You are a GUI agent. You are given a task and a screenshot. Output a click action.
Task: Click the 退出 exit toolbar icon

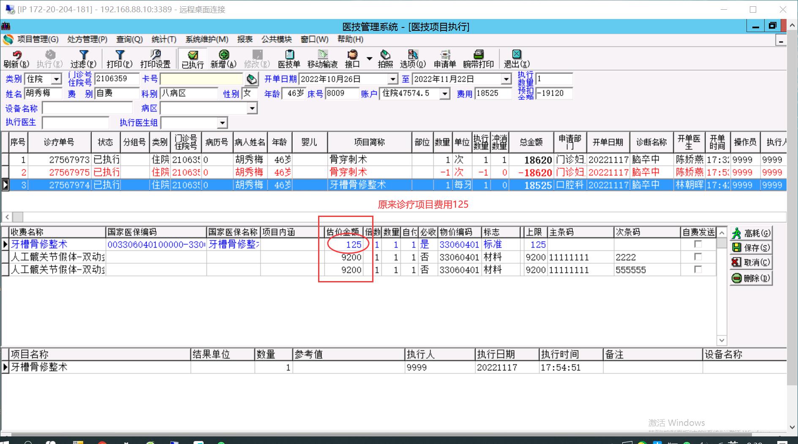[516, 59]
